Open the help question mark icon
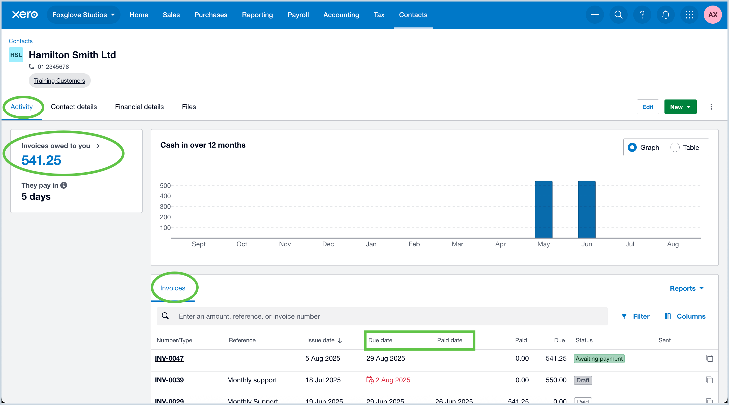The height and width of the screenshot is (405, 729). (642, 15)
